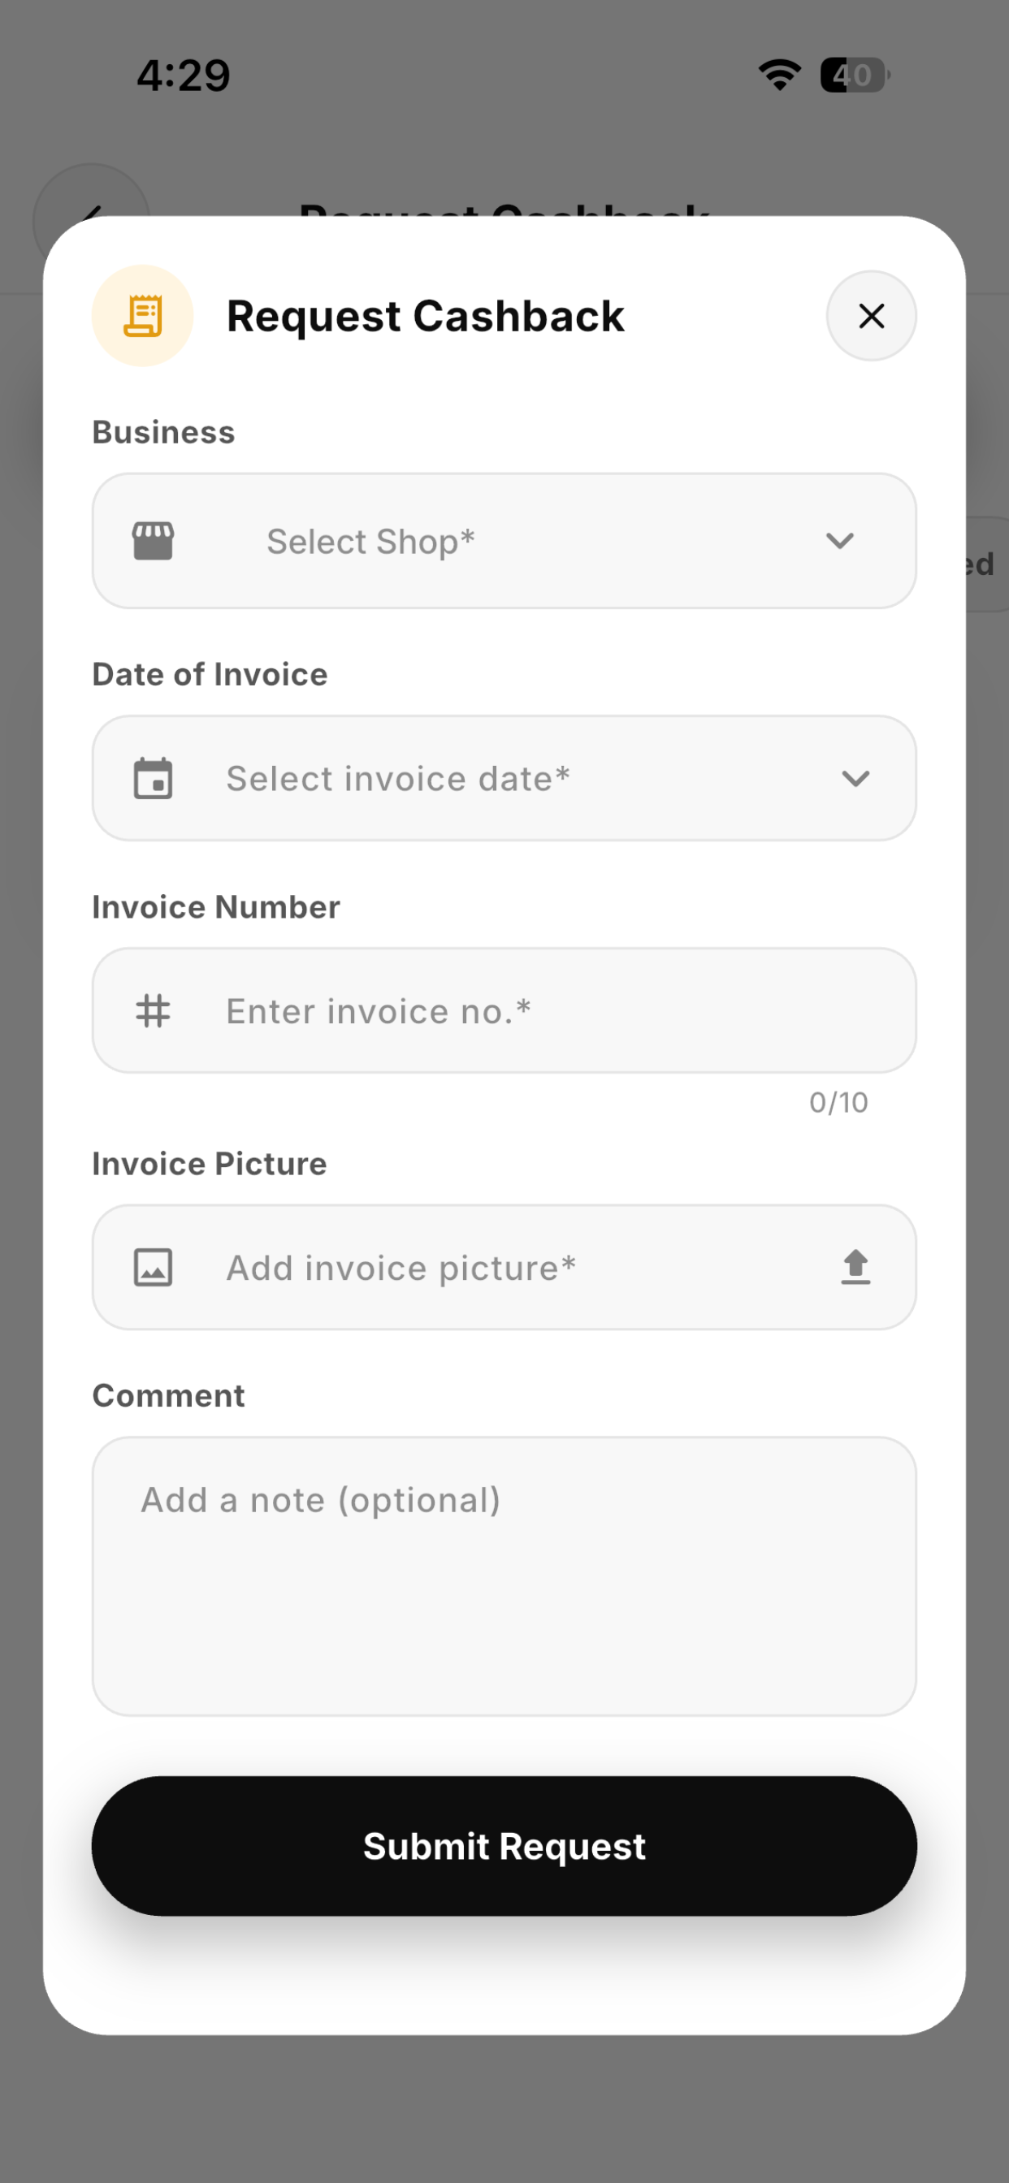Expand the Select Shop dropdown chevron
Image resolution: width=1009 pixels, height=2183 pixels.
tap(839, 541)
